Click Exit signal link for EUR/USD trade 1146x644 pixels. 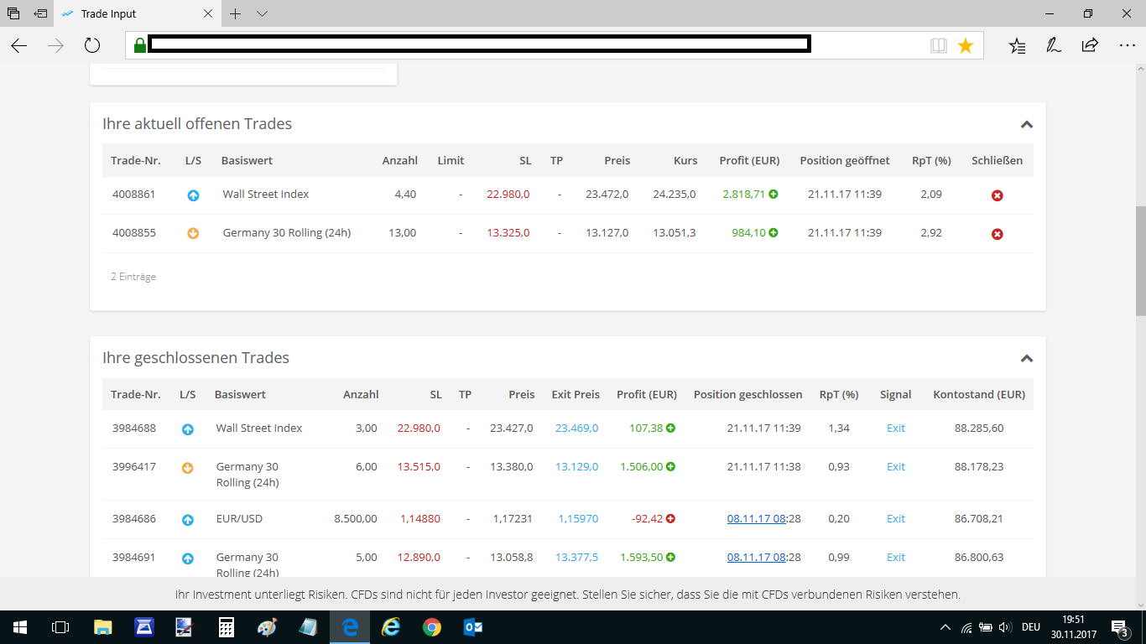895,519
